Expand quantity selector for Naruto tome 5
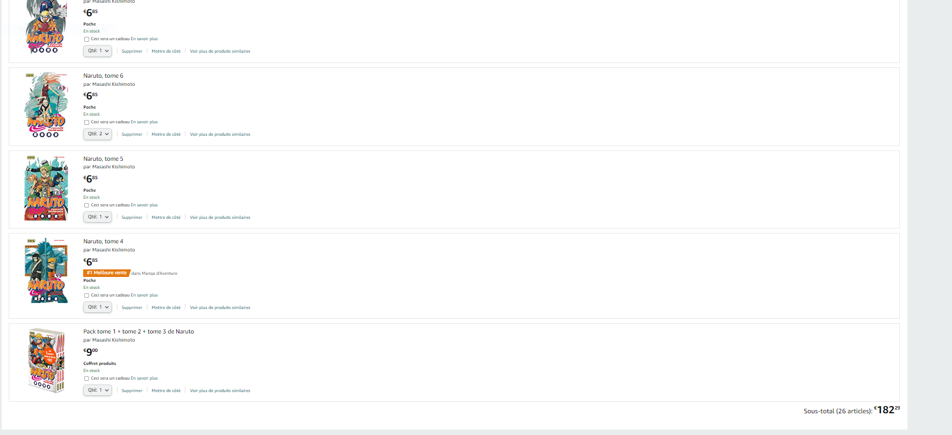 pyautogui.click(x=97, y=217)
